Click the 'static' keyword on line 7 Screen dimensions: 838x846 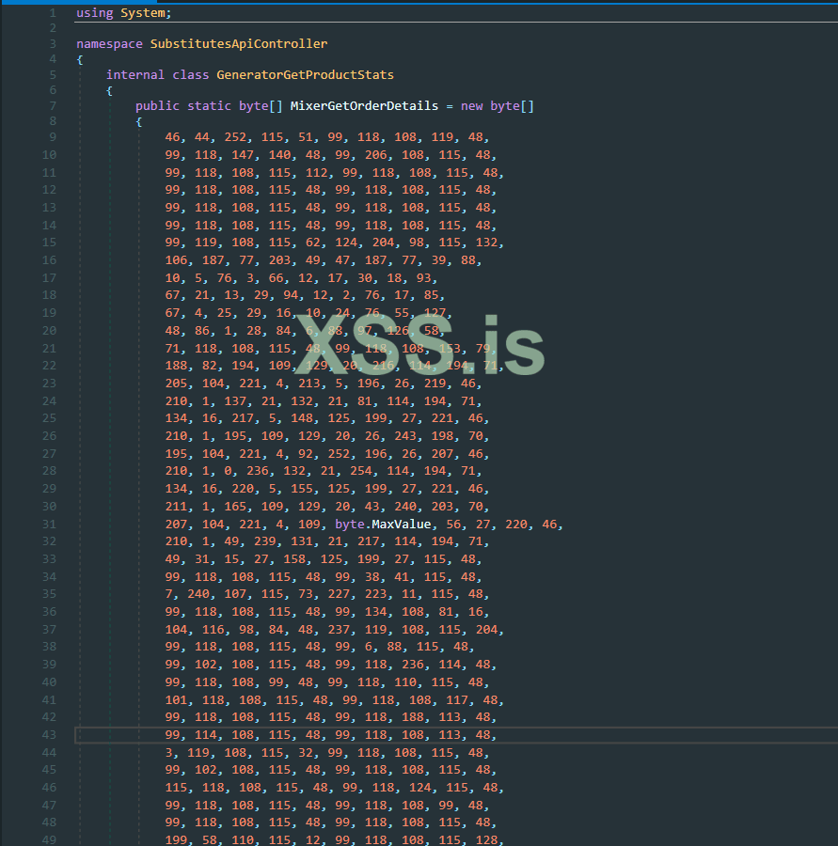[209, 105]
